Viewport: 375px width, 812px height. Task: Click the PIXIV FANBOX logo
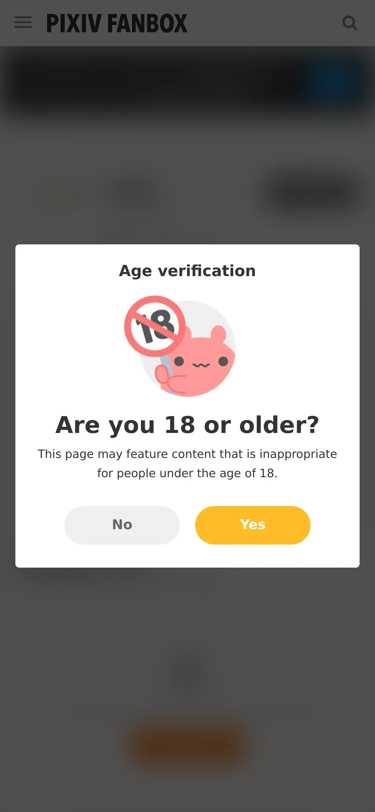[x=117, y=23]
